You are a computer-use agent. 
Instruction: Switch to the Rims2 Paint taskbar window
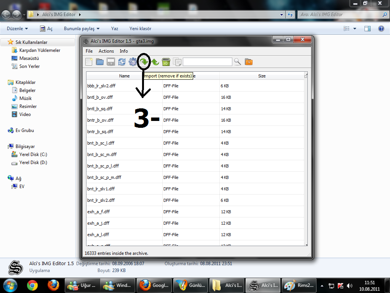pyautogui.click(x=300, y=285)
